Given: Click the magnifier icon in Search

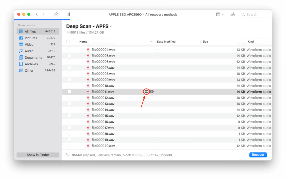Looking at the screenshot, I should [x=243, y=14].
